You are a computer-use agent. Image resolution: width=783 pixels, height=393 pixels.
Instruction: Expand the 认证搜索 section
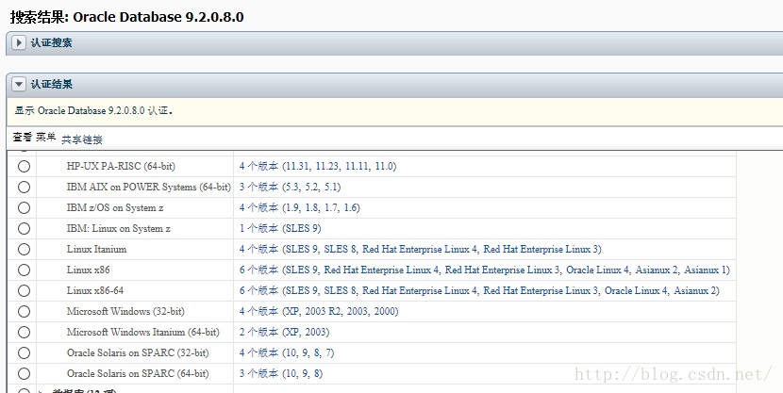click(19, 43)
